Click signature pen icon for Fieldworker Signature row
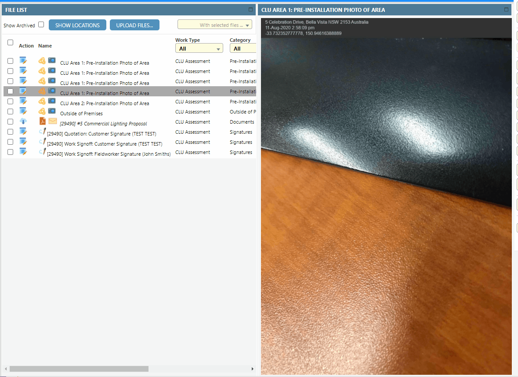The height and width of the screenshot is (377, 518). (x=42, y=152)
